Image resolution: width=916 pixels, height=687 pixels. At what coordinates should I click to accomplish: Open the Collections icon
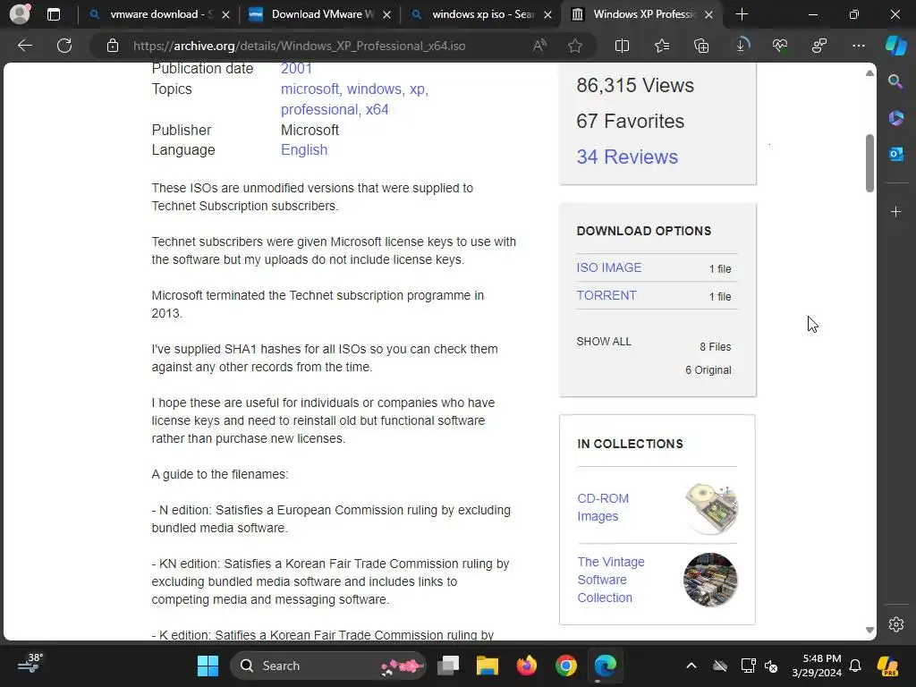(701, 46)
